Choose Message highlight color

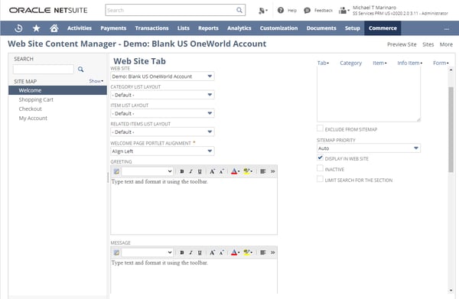pos(248,252)
